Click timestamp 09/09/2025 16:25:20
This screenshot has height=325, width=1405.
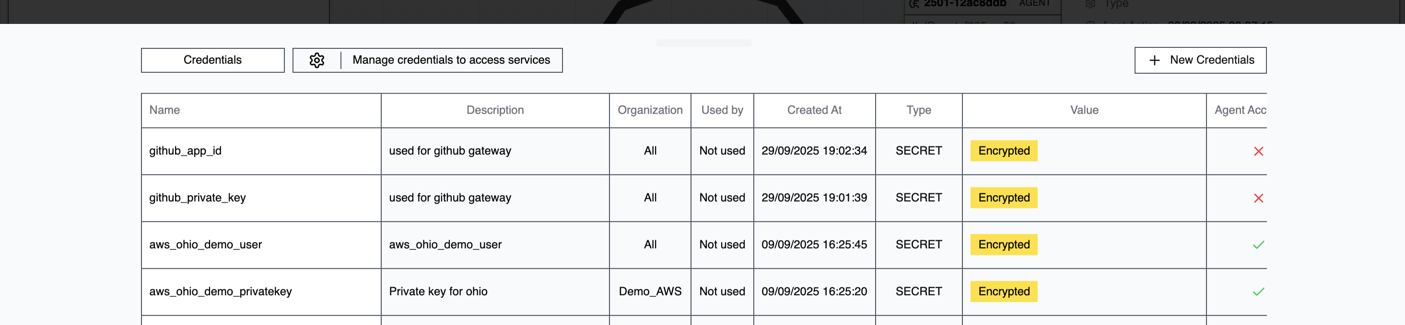tap(814, 291)
